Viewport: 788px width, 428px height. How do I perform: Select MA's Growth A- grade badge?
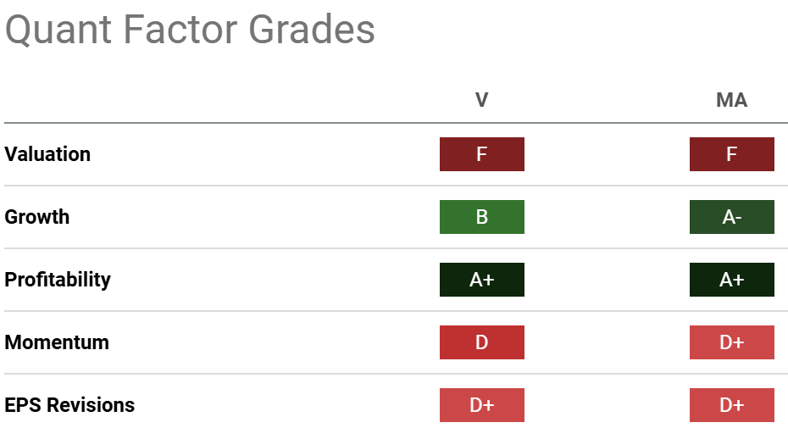pyautogui.click(x=731, y=217)
